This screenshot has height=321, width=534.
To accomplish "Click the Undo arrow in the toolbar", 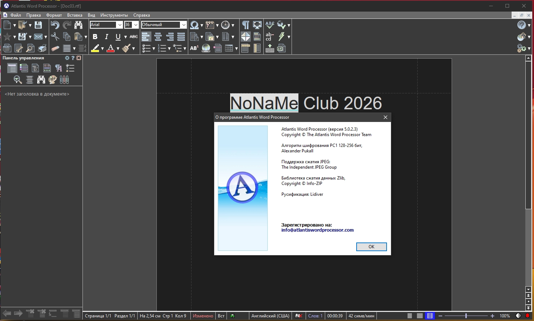I will coord(55,25).
